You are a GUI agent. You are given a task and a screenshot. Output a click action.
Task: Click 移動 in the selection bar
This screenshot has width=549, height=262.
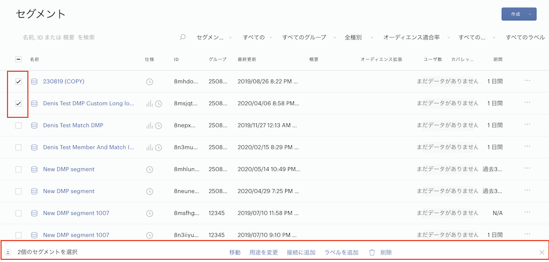tap(235, 252)
